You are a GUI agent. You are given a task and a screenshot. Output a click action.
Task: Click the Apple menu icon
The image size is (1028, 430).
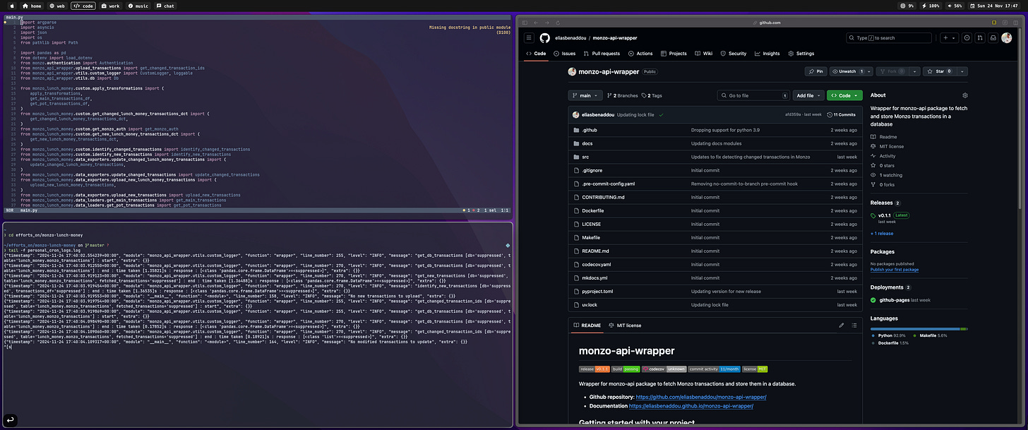click(x=13, y=6)
